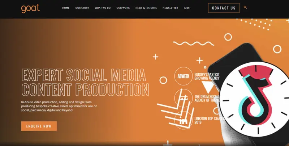Click the LinkedIn Top Startups 2019 text
The image size is (289, 146).
click(206, 120)
